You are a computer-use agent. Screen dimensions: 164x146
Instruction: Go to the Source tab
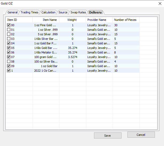point(63,12)
